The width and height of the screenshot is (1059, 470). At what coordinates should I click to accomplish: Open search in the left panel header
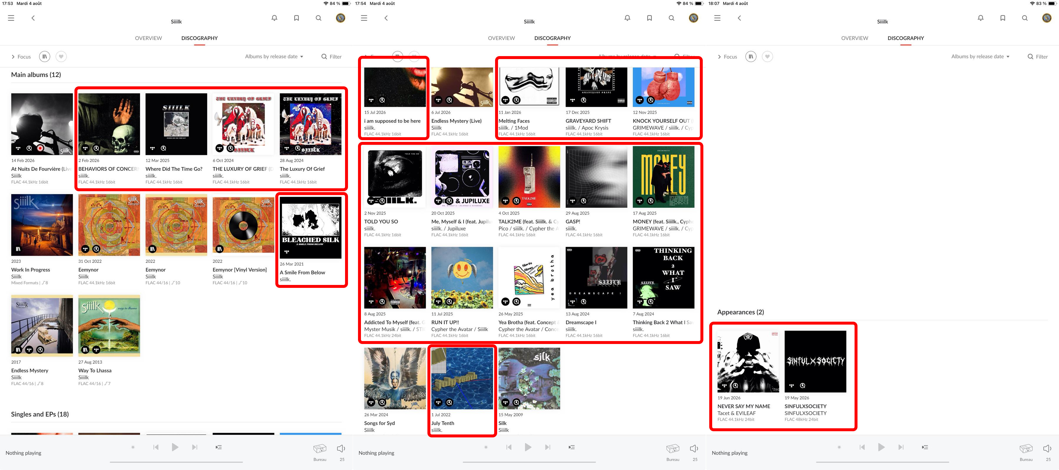coord(319,18)
